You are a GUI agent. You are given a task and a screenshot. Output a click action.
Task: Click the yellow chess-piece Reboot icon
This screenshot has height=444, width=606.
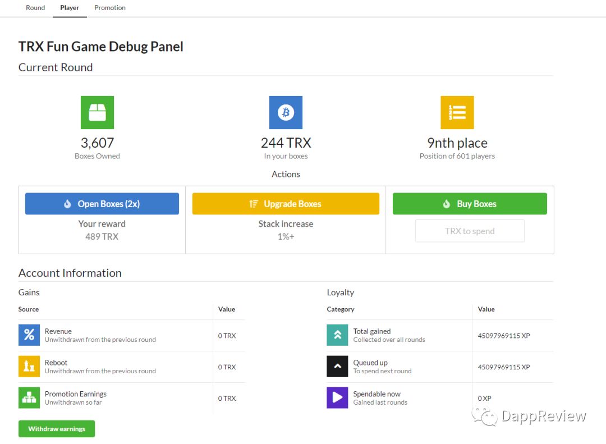click(x=29, y=367)
